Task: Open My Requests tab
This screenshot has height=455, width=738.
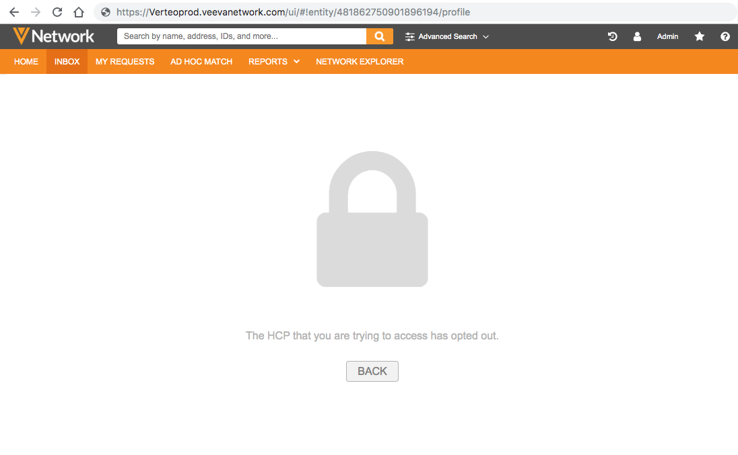Action: coord(125,62)
